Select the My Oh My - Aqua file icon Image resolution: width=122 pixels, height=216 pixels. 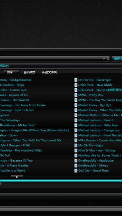[x=76, y=145]
